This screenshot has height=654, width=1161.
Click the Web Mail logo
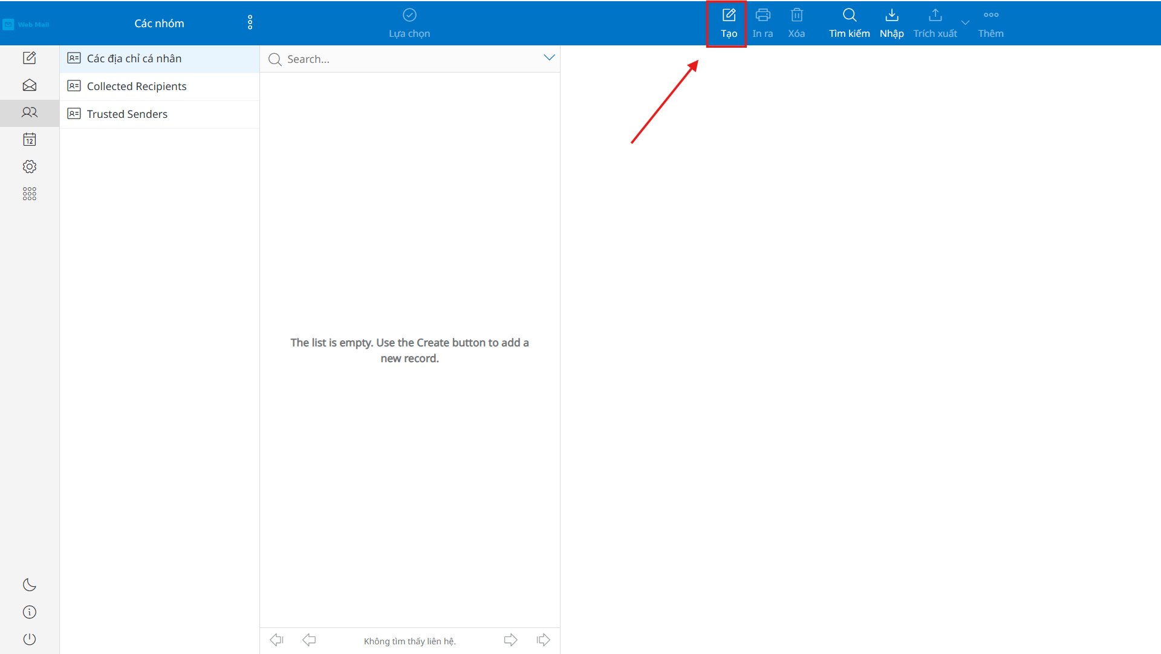(x=26, y=25)
